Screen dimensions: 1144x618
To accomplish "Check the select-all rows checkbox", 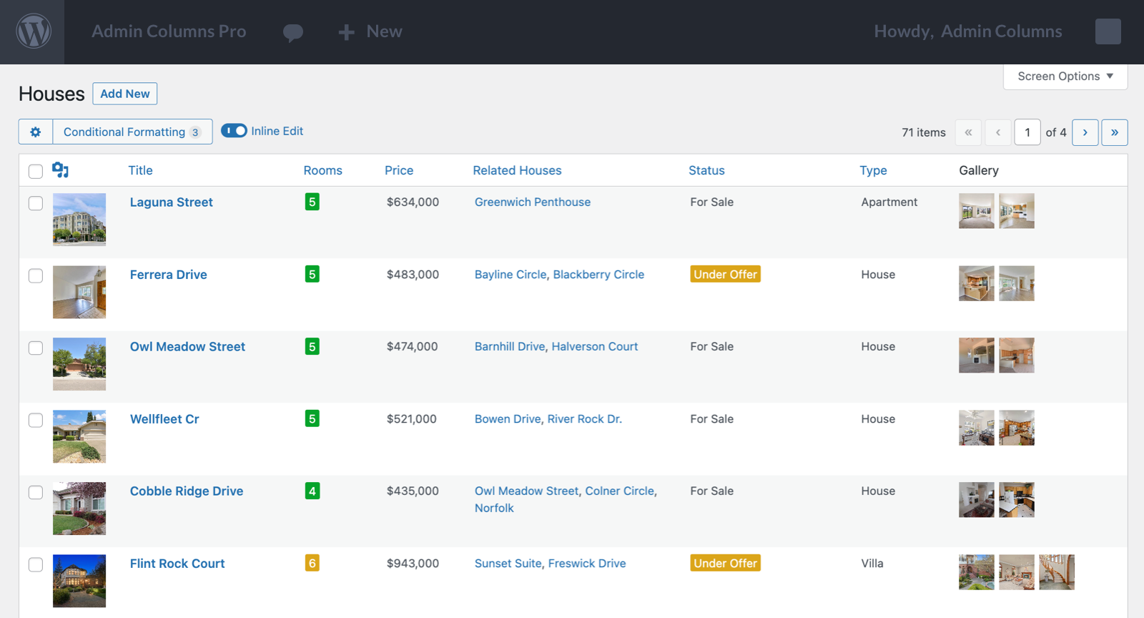I will tap(36, 171).
